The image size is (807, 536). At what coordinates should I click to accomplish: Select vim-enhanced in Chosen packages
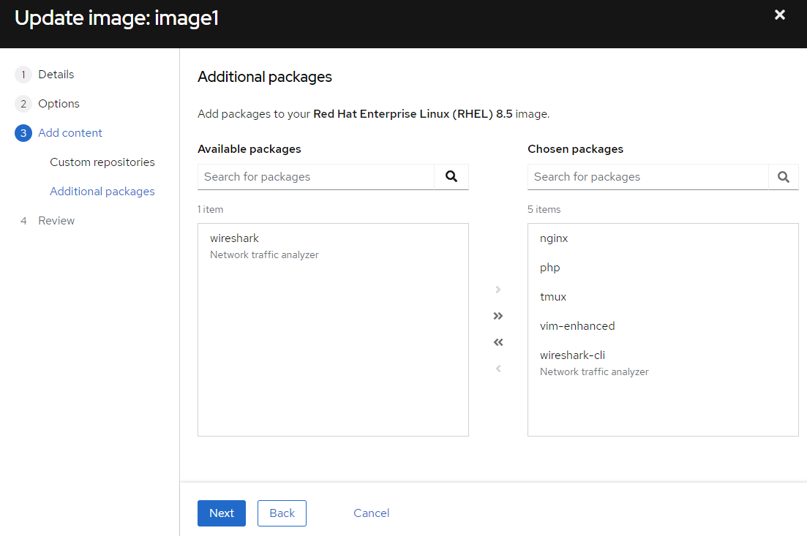click(577, 326)
